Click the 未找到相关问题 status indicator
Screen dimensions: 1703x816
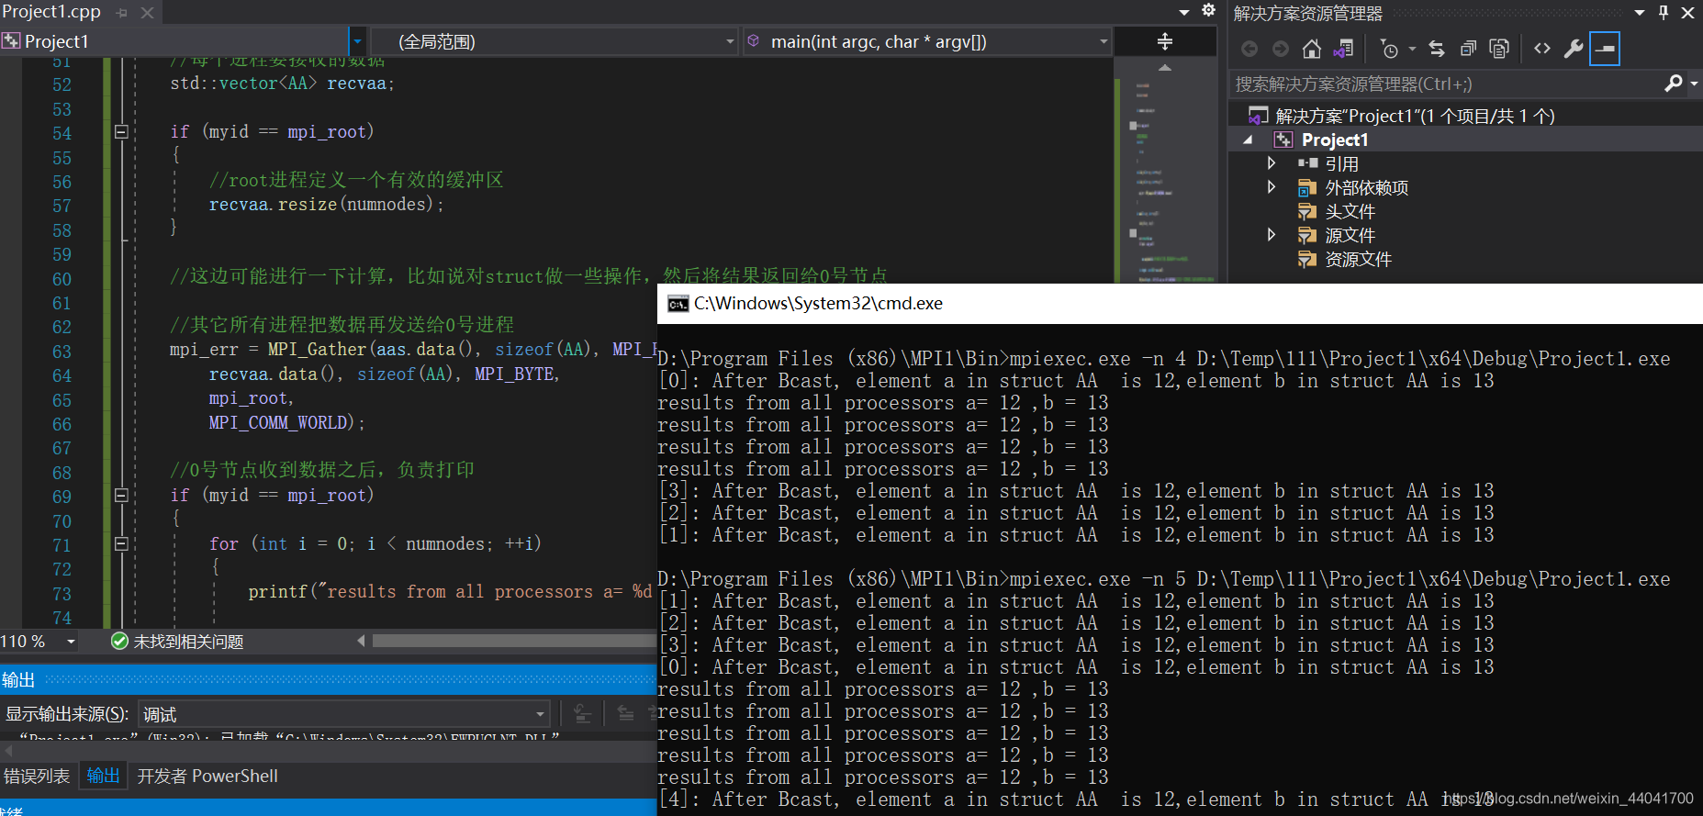point(177,642)
